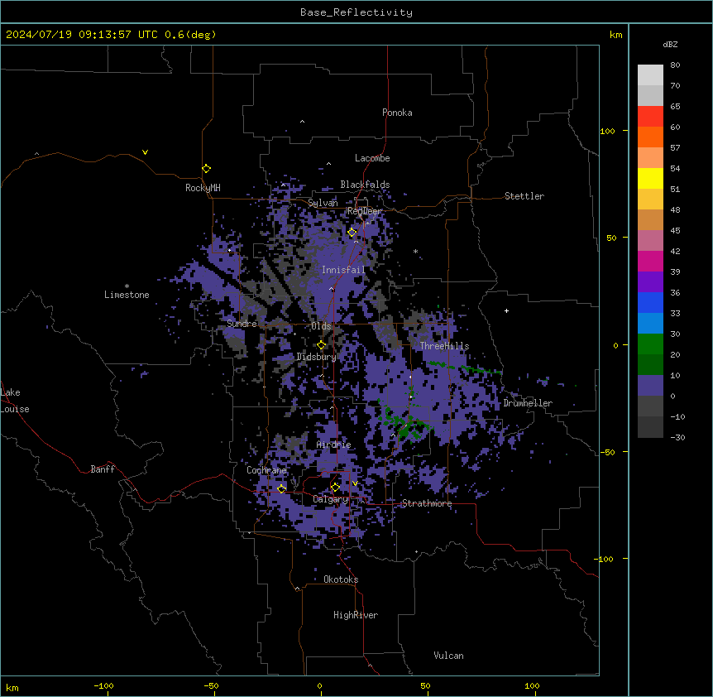The width and height of the screenshot is (713, 697).
Task: Click the dBZ legend heading
Action: click(x=670, y=44)
